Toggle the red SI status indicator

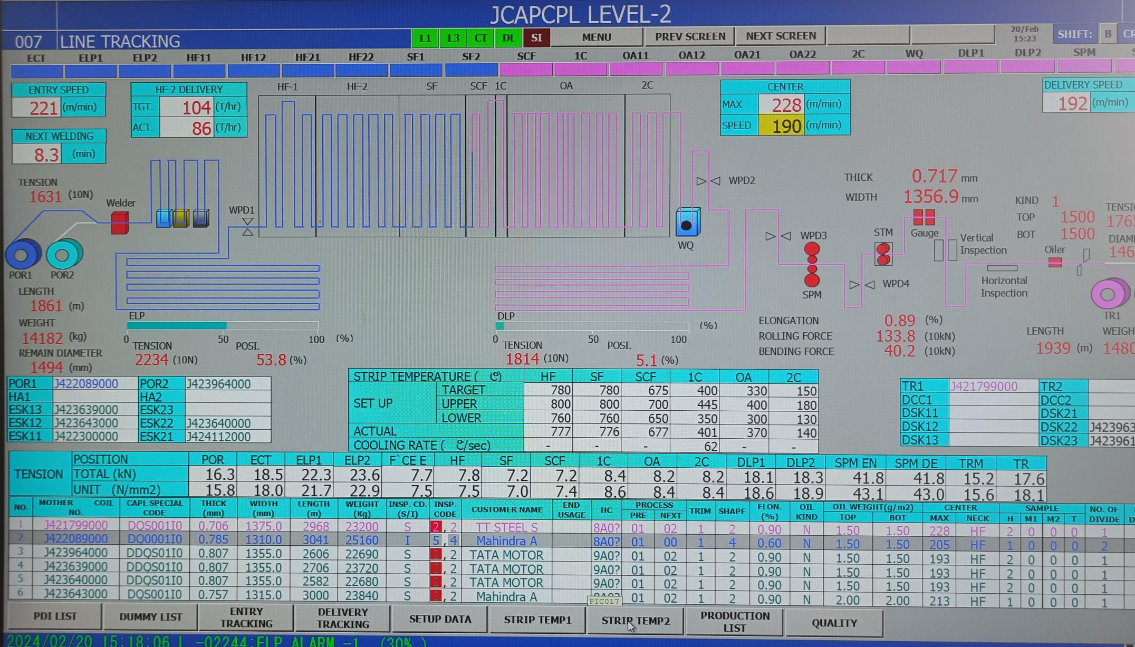click(x=536, y=38)
